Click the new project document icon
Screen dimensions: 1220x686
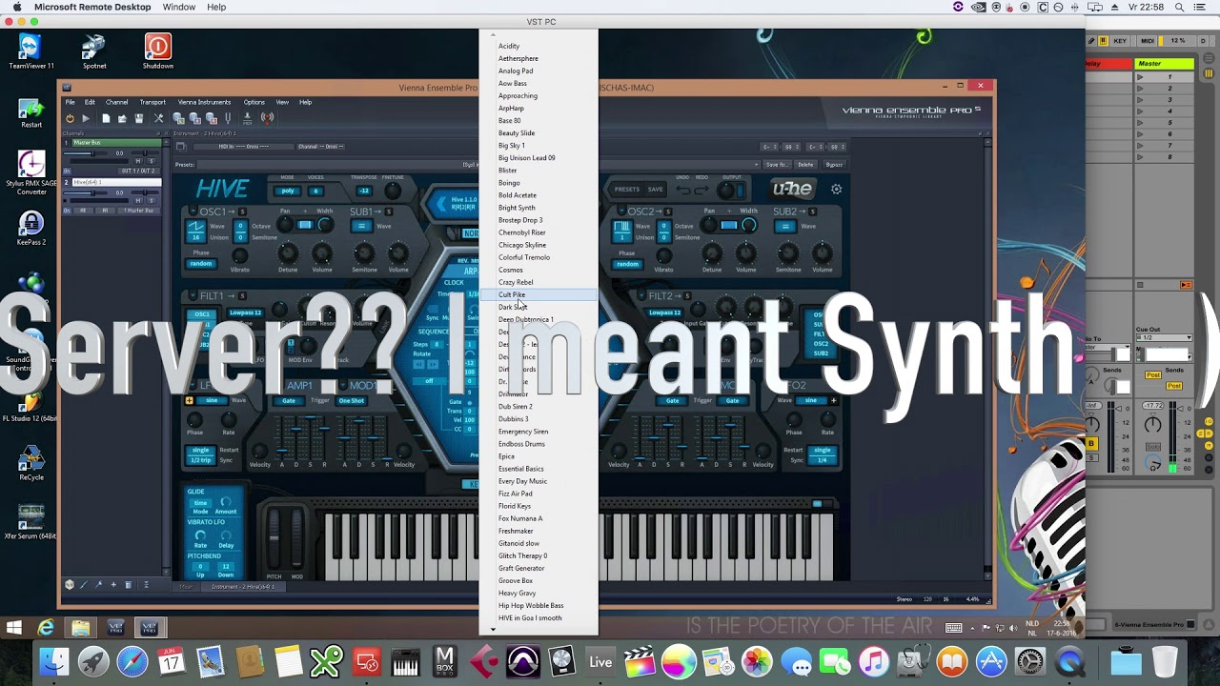point(106,118)
